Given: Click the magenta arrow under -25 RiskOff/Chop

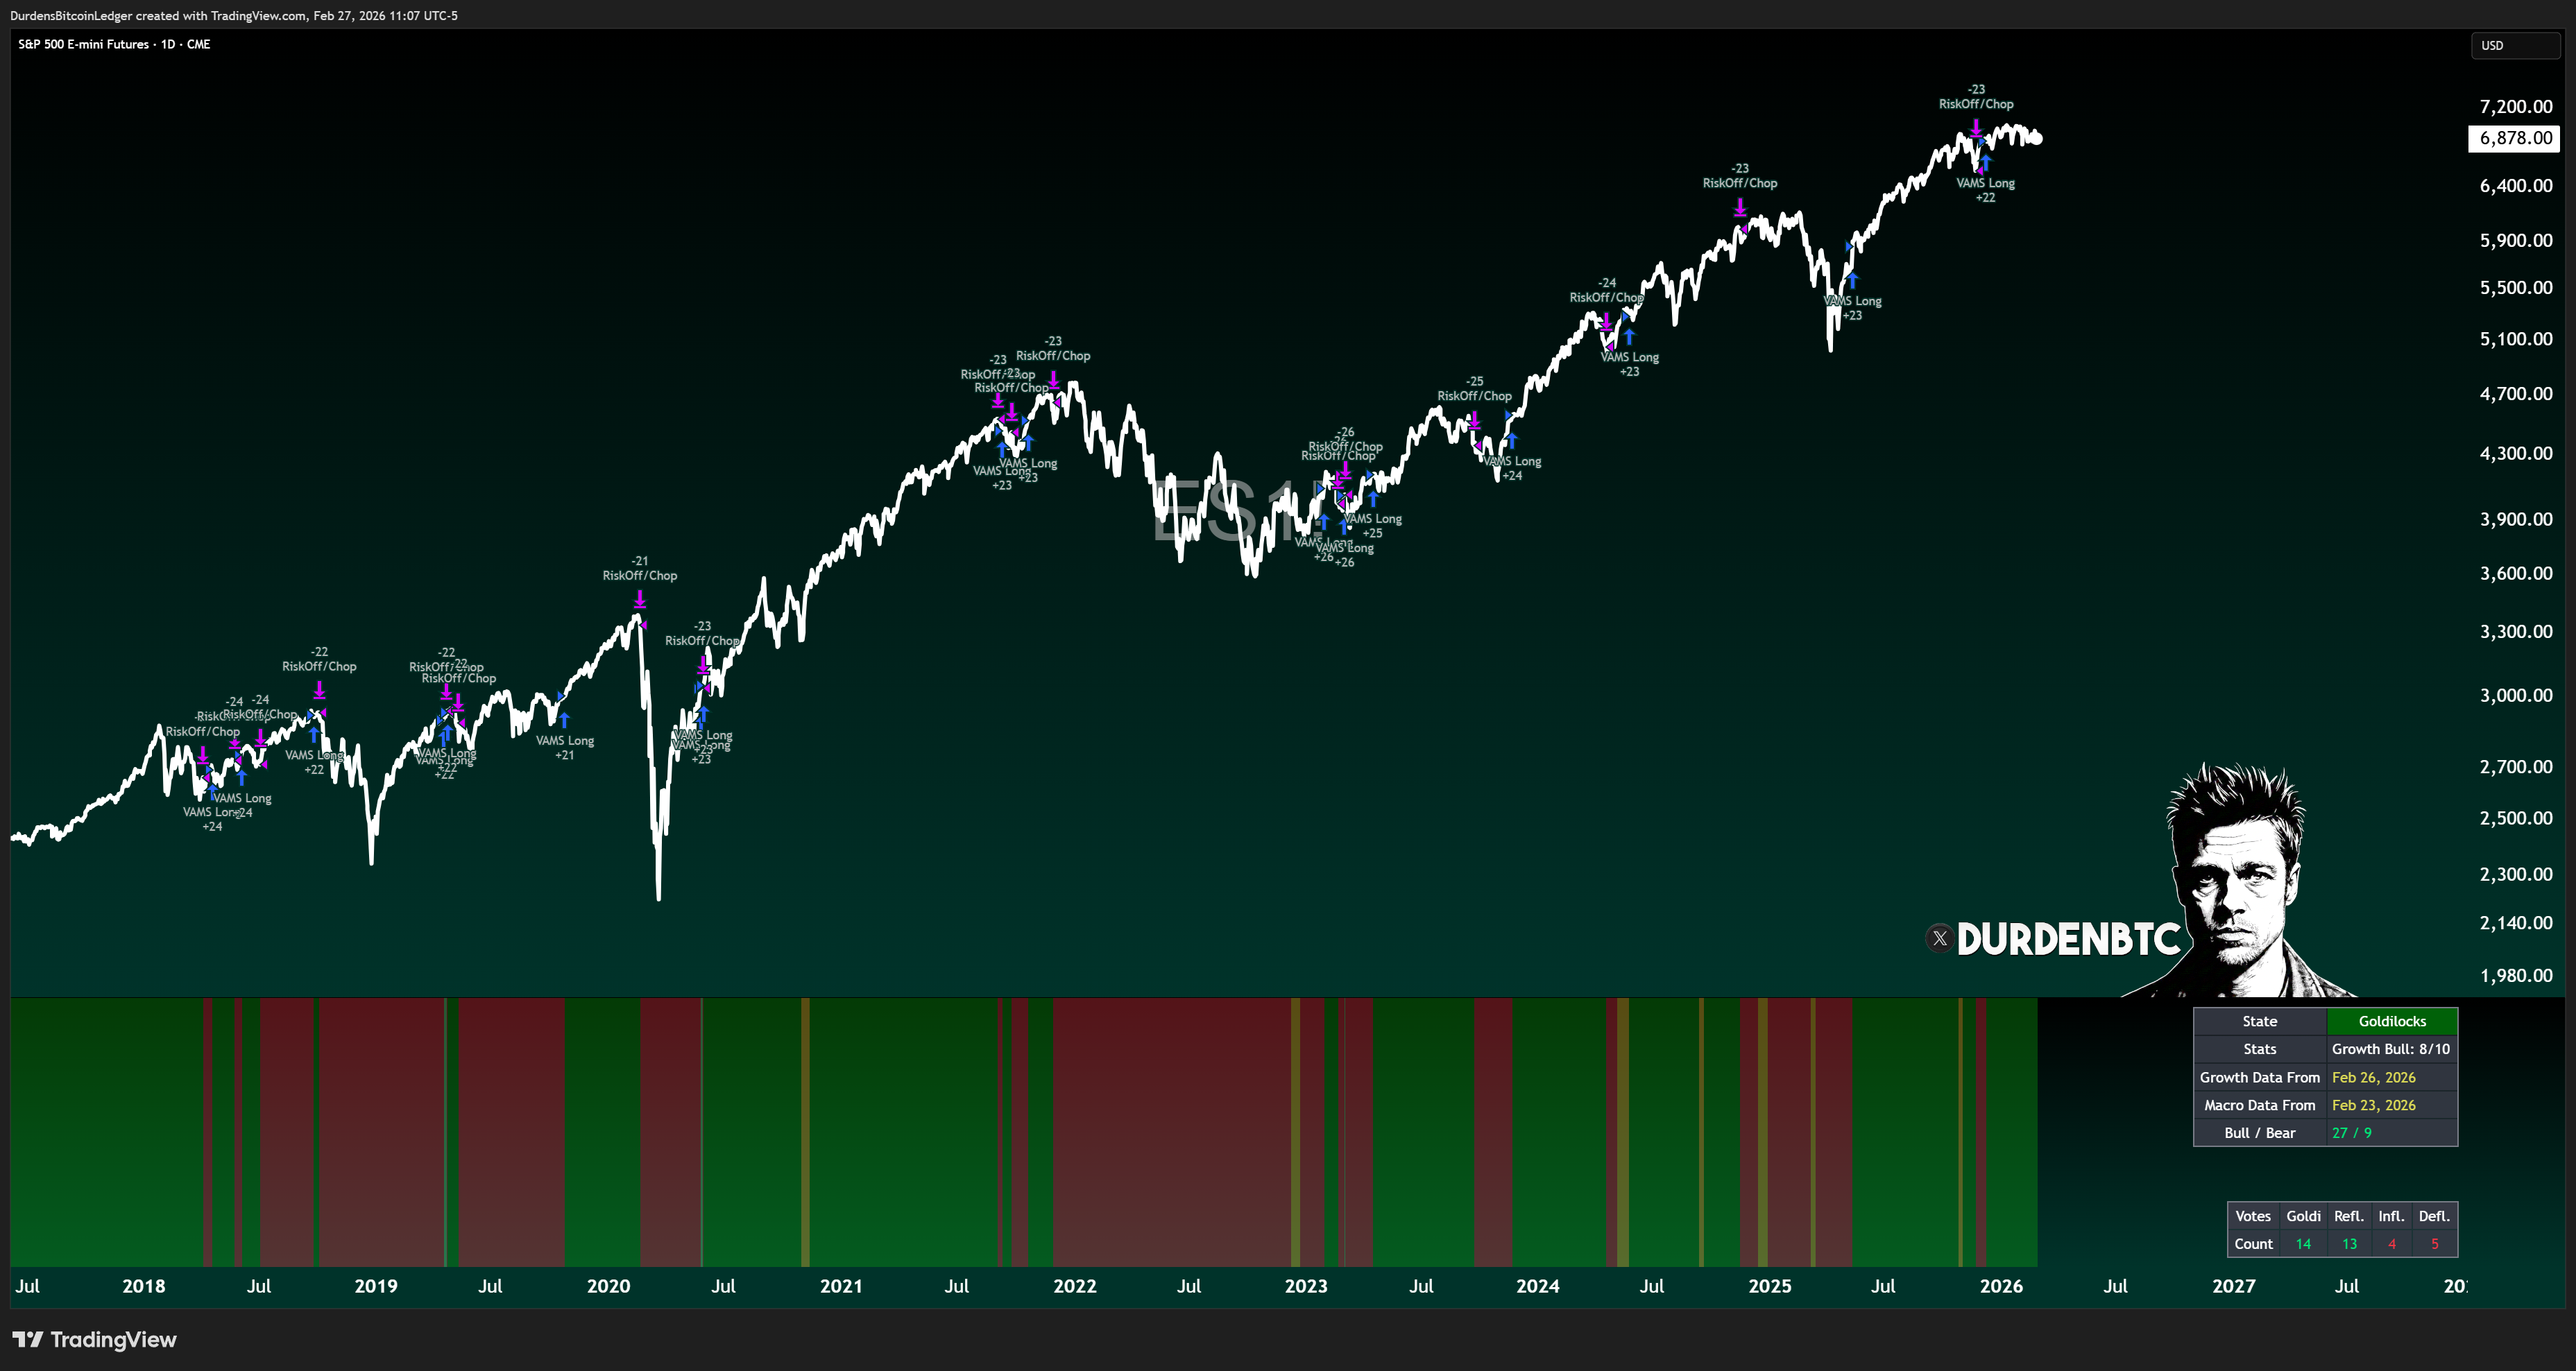Looking at the screenshot, I should point(1474,420).
